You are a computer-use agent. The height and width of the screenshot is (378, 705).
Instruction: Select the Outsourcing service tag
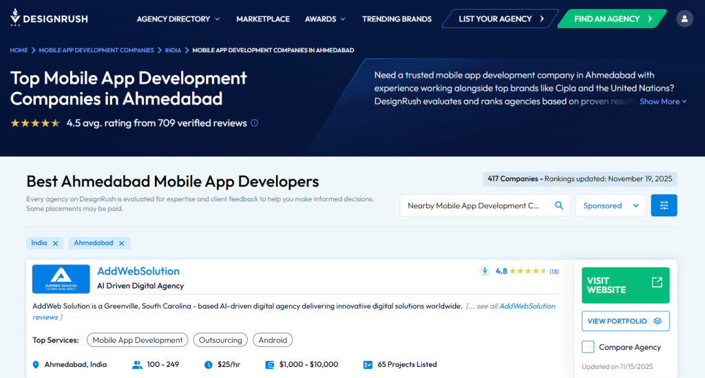(x=220, y=340)
